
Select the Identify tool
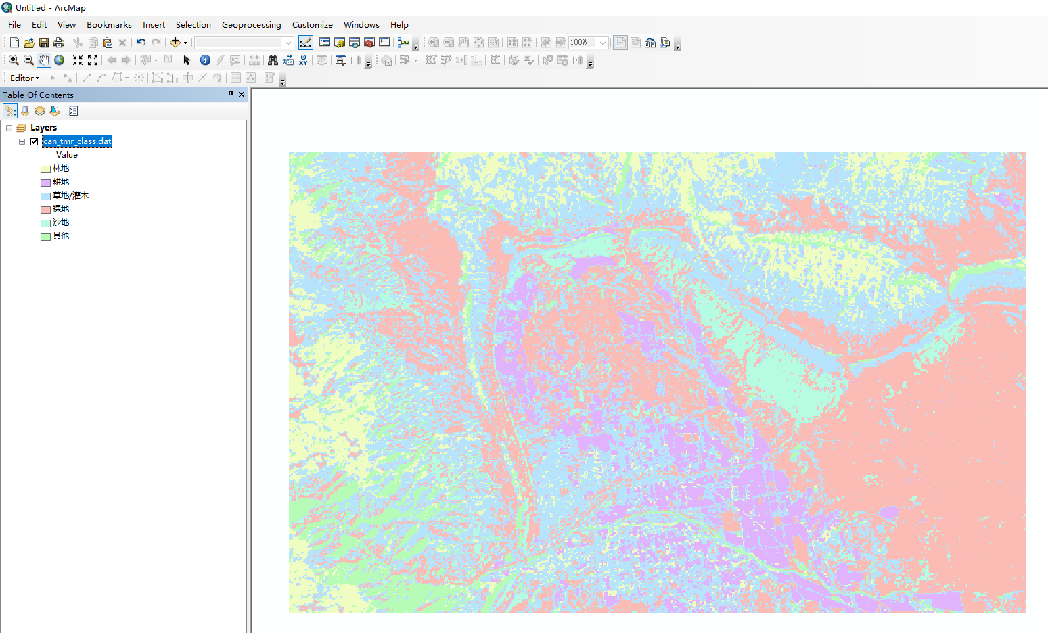pyautogui.click(x=205, y=60)
